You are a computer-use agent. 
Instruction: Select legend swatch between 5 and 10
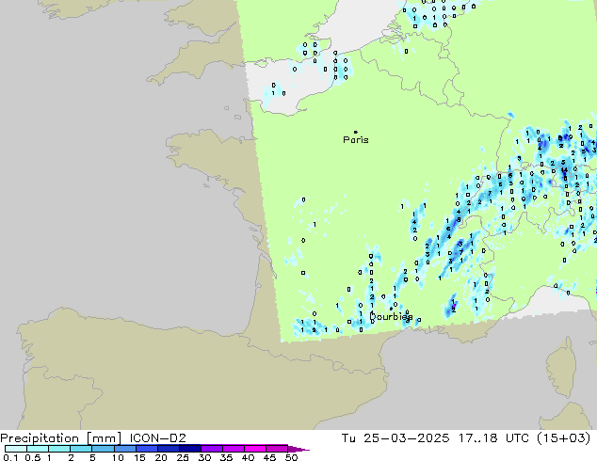[103, 449]
